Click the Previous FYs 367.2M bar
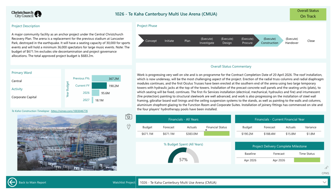Image resolution: width=336 pixels, height=194 pixels. click(106, 78)
